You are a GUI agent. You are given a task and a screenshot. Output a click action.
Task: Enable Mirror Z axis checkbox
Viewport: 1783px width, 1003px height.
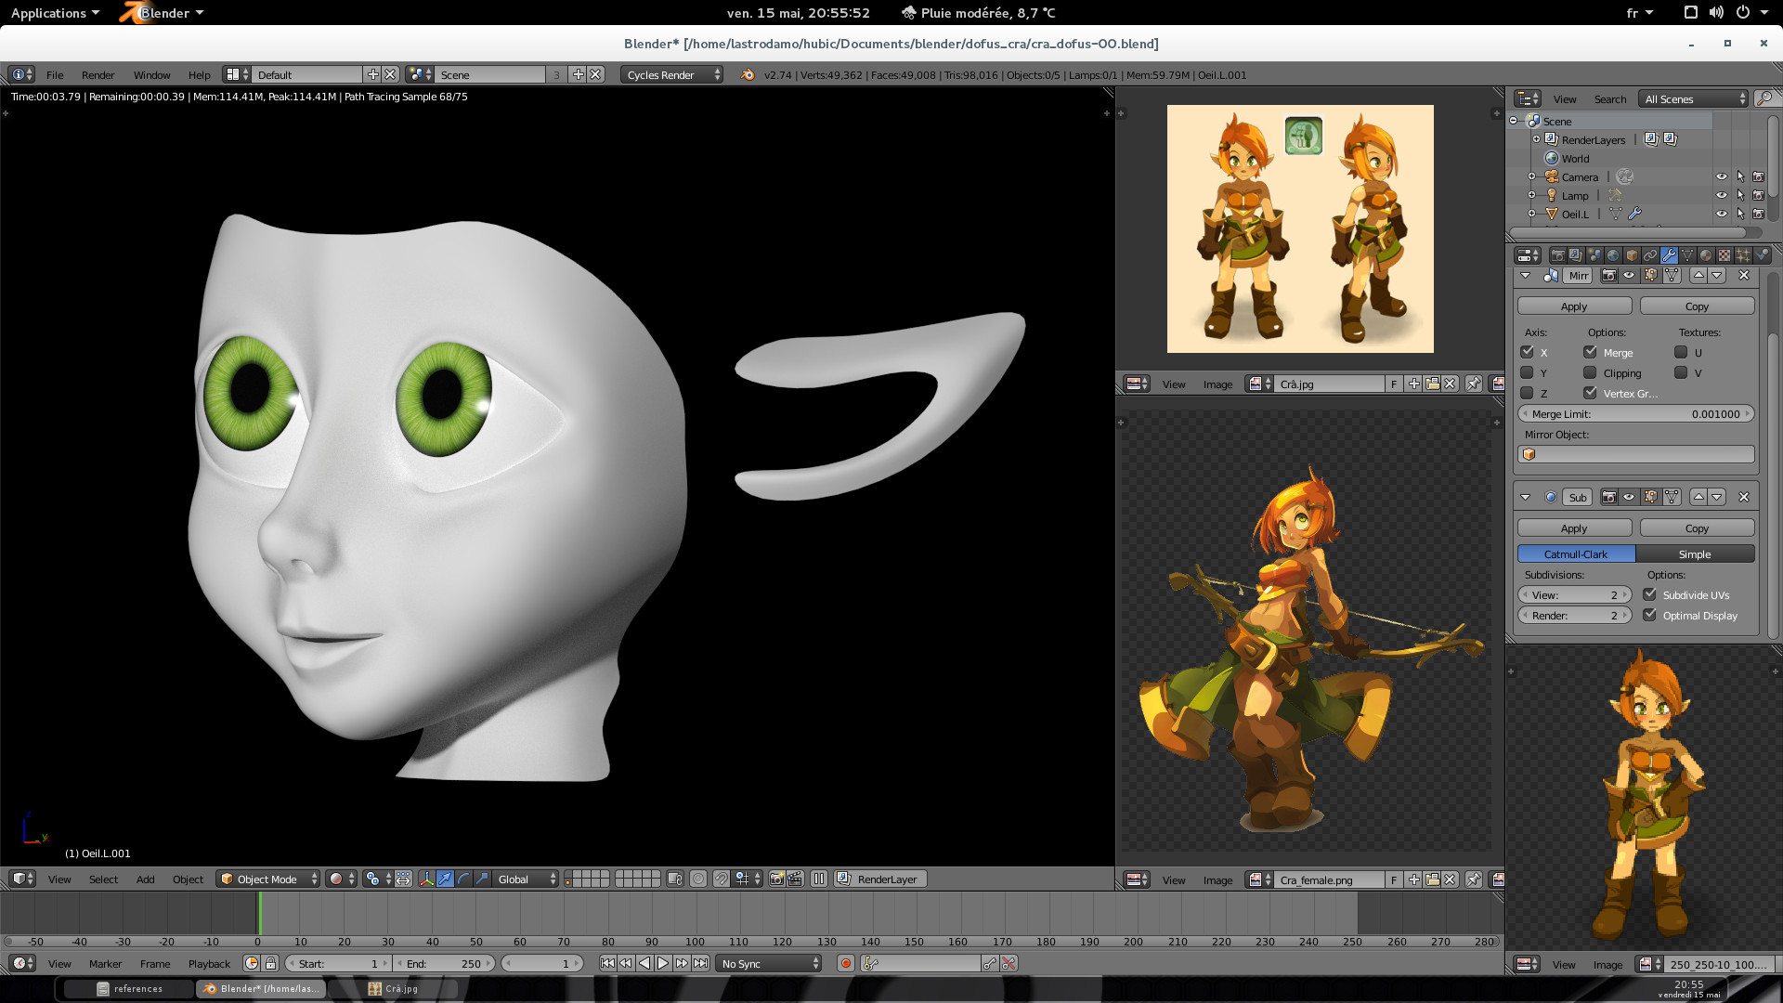1527,393
